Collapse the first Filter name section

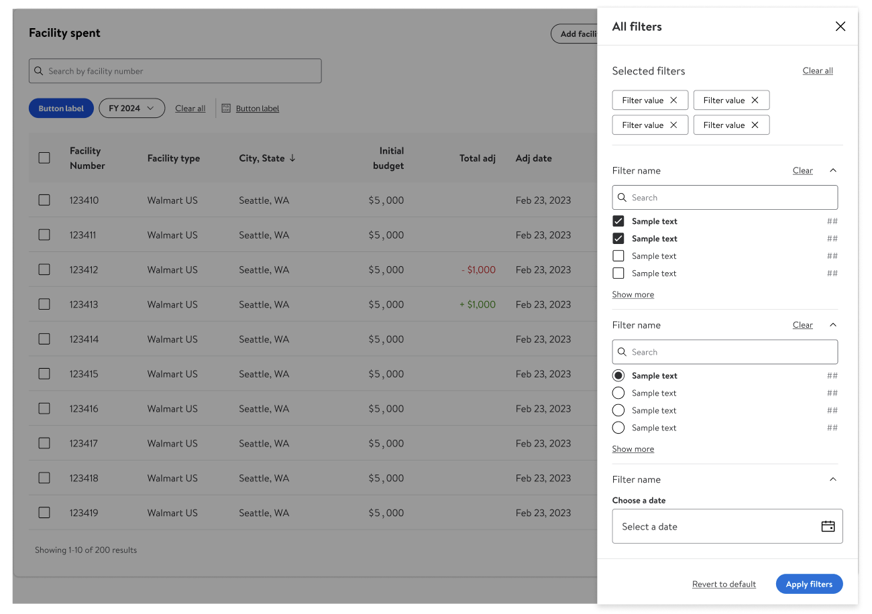(x=833, y=171)
